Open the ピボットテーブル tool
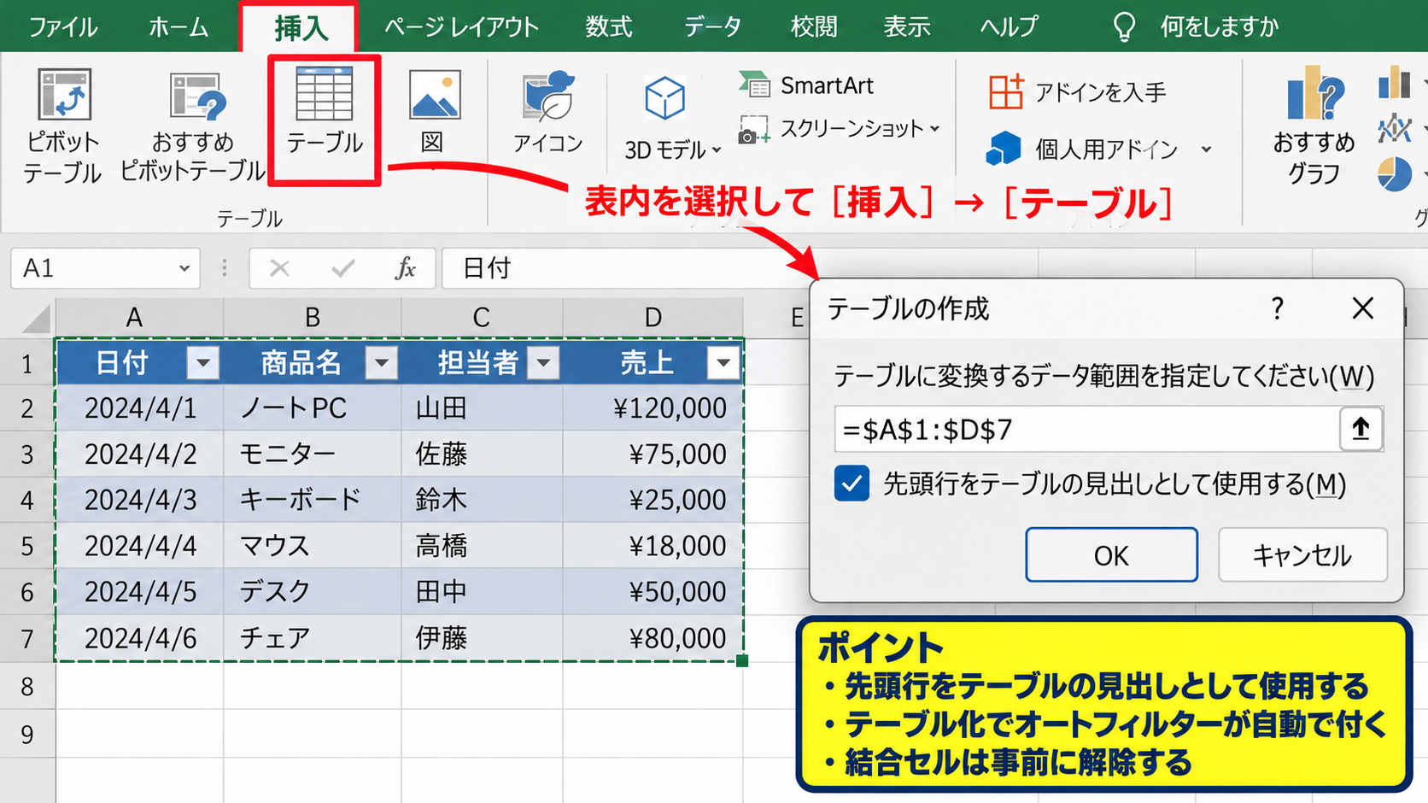 point(63,126)
